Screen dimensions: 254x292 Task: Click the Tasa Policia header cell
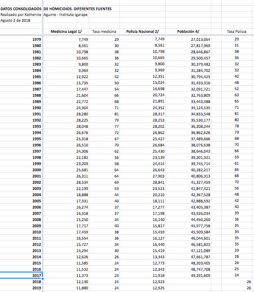pyautogui.click(x=237, y=32)
